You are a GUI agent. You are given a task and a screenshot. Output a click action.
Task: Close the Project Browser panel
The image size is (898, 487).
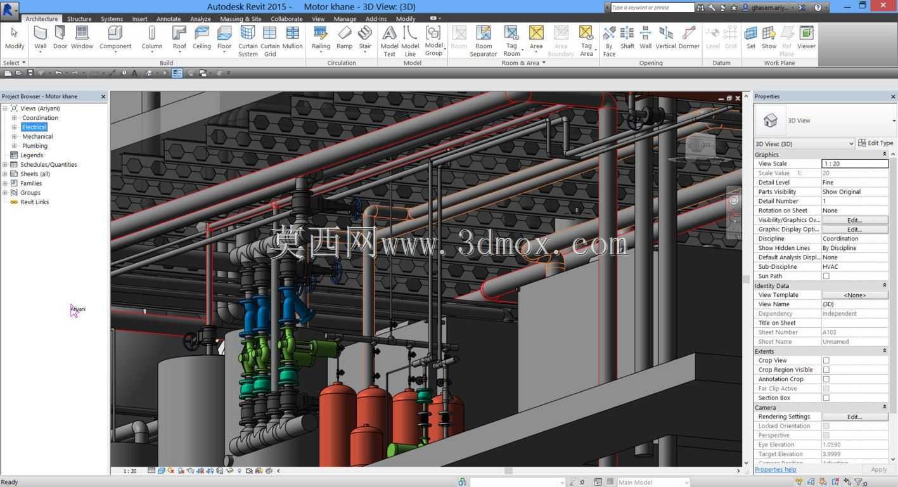click(x=103, y=96)
